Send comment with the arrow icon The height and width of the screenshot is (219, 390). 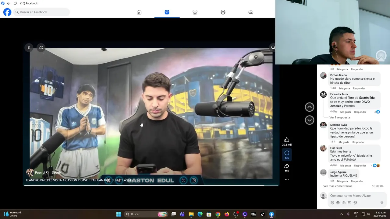point(382,203)
